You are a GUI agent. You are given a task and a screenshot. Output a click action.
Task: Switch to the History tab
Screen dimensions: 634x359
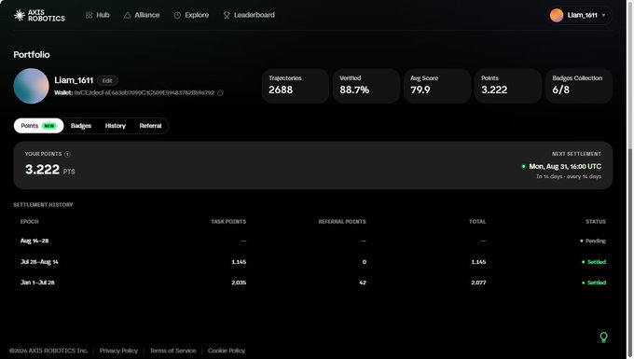(x=116, y=126)
